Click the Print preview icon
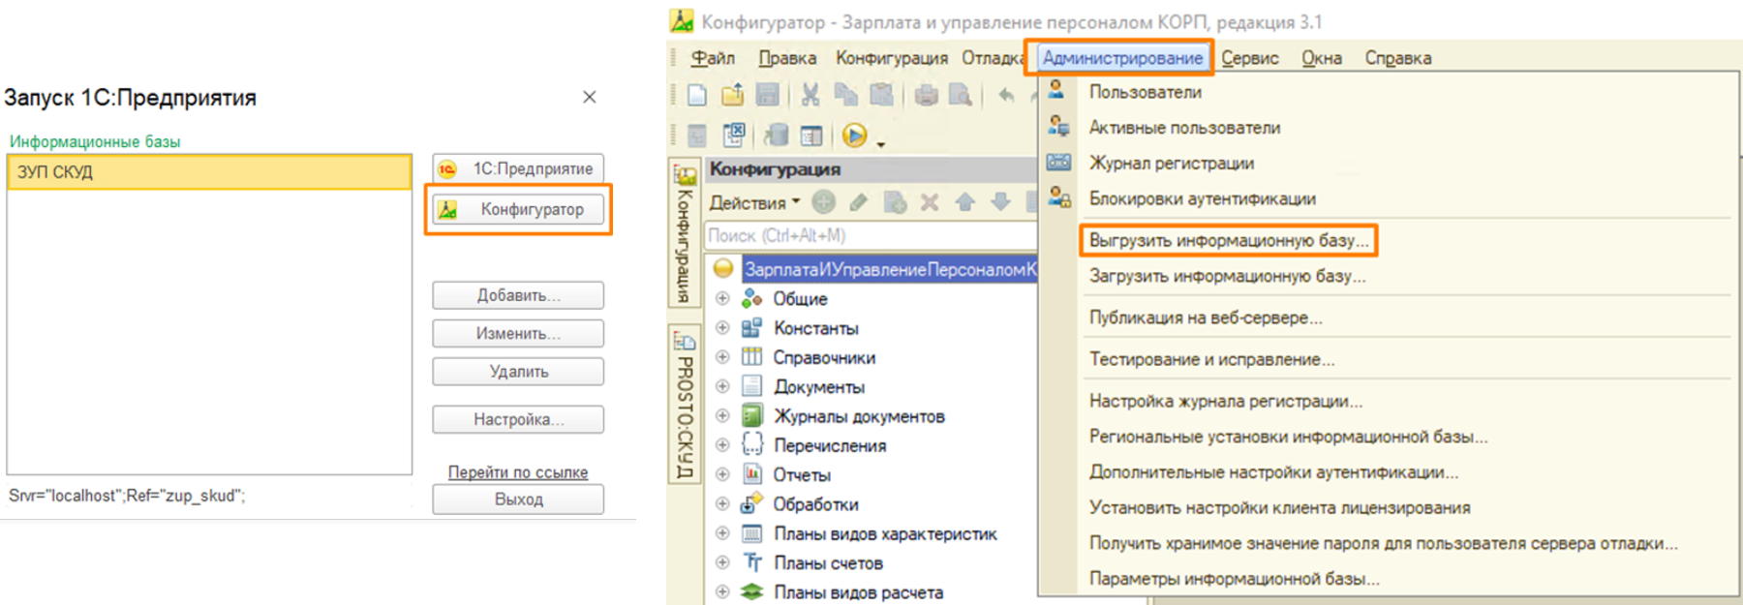 [961, 95]
